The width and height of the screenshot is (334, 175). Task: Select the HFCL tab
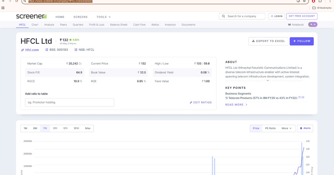(22, 25)
